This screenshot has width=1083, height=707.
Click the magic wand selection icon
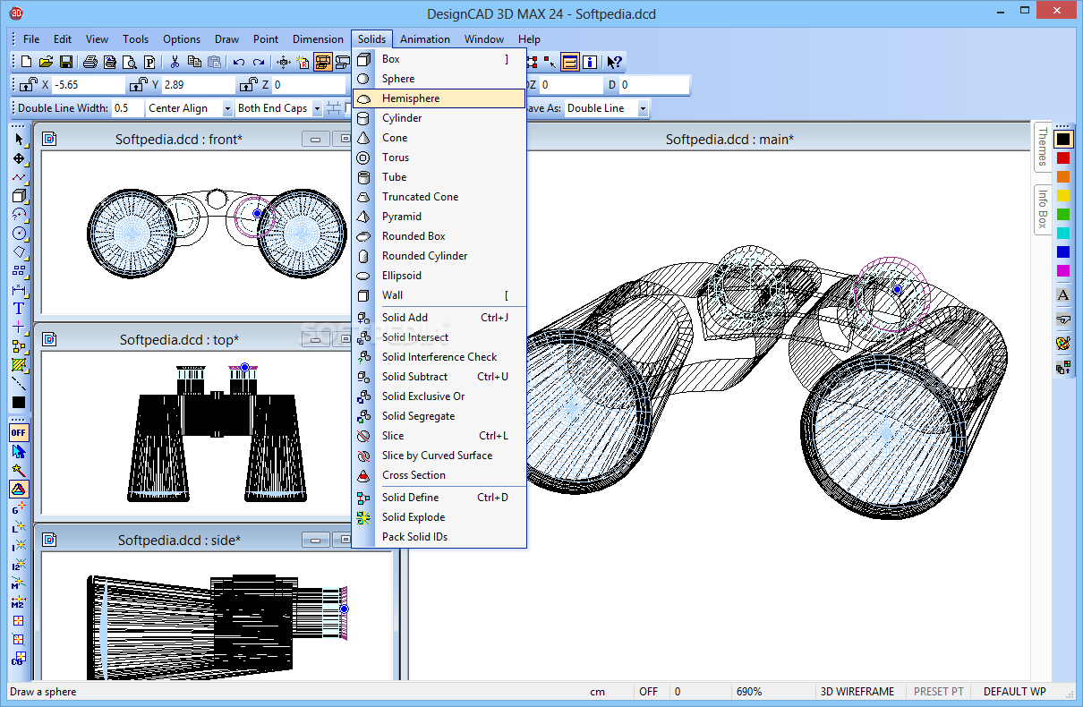click(x=19, y=470)
